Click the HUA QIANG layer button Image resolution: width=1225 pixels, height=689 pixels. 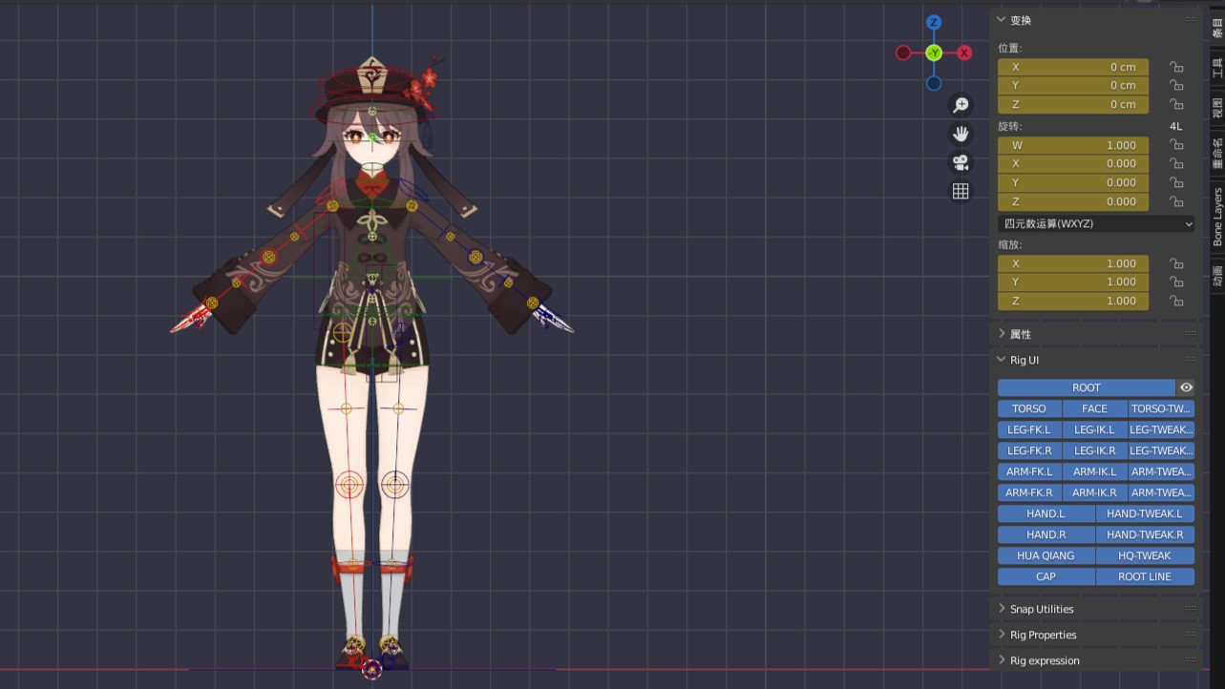[x=1045, y=555]
